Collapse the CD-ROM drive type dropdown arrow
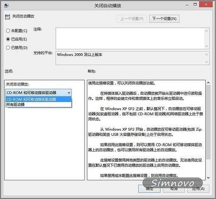Image resolution: width=216 pixels, height=199 pixels. (x=69, y=93)
